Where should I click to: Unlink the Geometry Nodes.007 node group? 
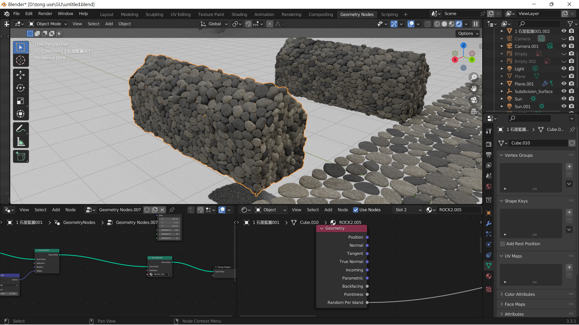click(x=162, y=210)
